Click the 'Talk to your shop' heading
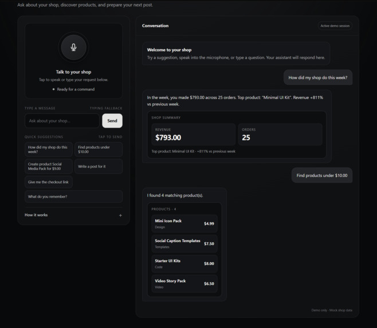The image size is (377, 328). pos(73,72)
